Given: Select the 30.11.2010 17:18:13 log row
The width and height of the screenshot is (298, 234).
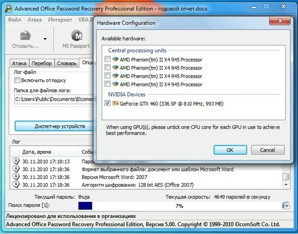Looking at the screenshot, I should tap(53, 161).
